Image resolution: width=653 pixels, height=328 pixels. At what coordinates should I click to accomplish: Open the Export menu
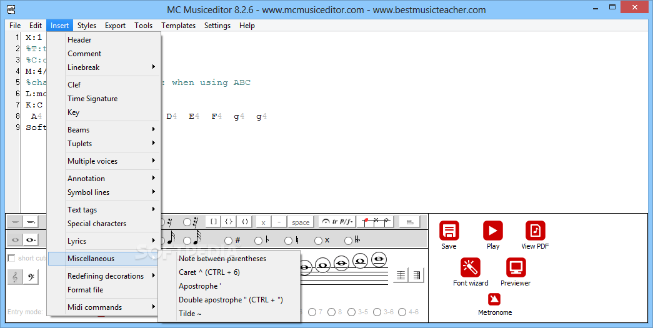(115, 26)
